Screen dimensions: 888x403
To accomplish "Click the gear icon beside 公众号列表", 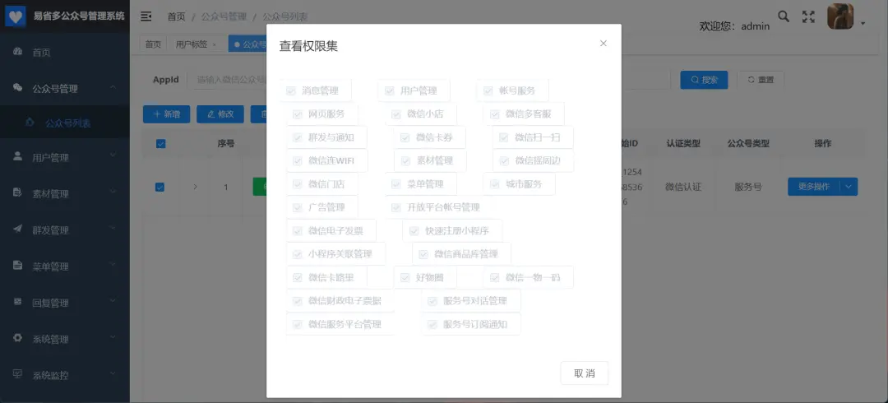I will click(x=30, y=123).
